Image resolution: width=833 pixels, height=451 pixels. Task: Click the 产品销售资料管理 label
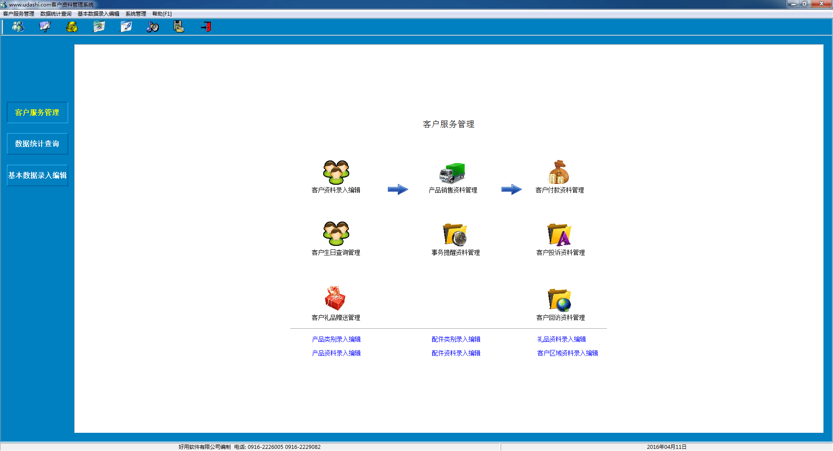coord(453,190)
